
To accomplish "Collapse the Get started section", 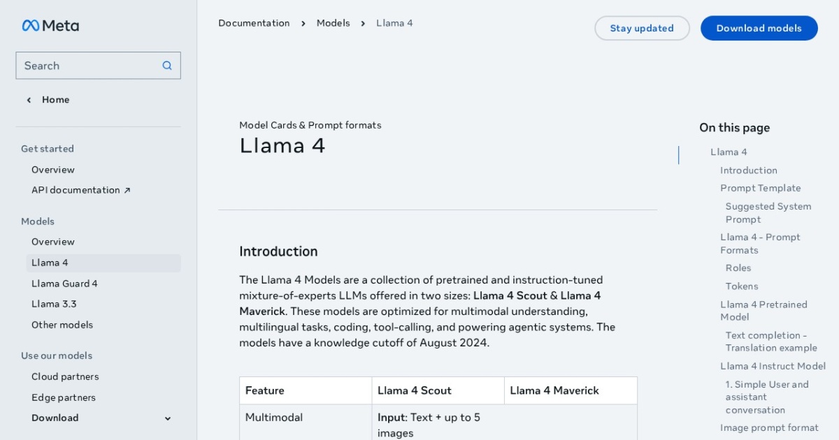I will click(x=47, y=149).
